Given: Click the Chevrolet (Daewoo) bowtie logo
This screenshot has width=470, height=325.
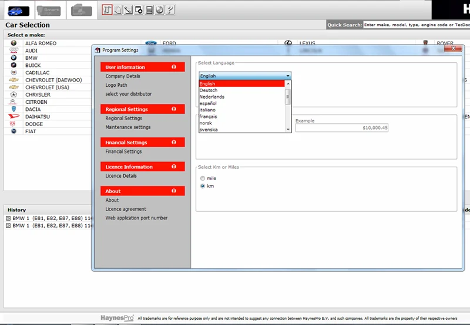Looking at the screenshot, I should point(14,80).
